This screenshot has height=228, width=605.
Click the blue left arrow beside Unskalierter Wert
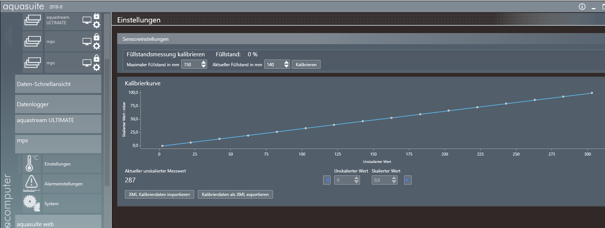pos(327,180)
